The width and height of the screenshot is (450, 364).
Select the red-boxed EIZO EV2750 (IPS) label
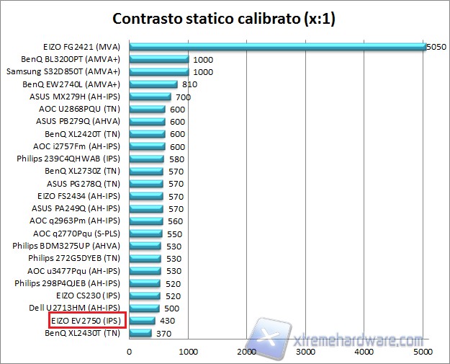click(87, 320)
